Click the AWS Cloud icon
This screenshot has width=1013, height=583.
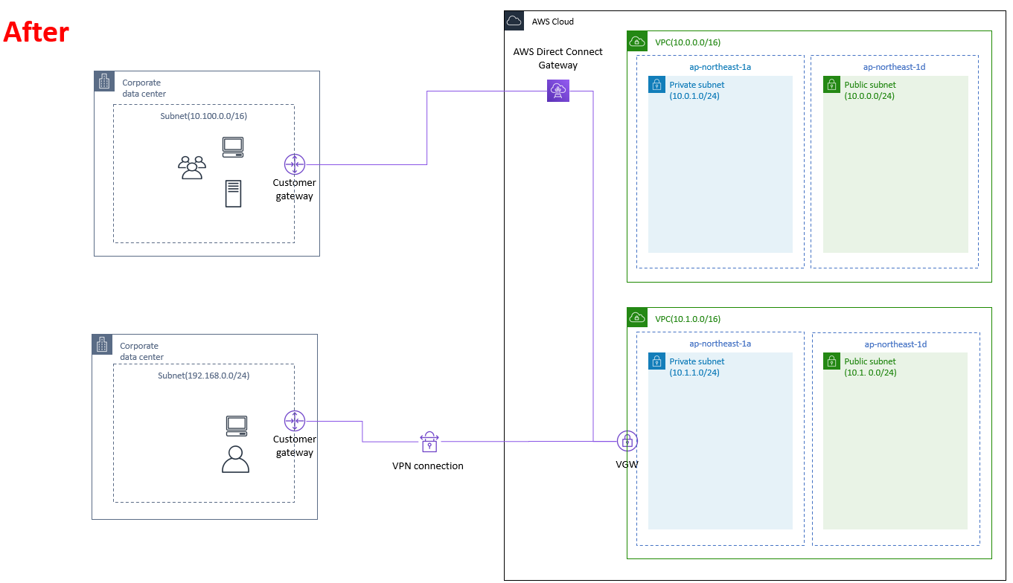(x=514, y=21)
